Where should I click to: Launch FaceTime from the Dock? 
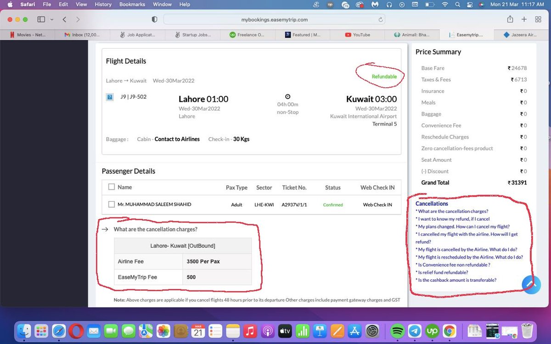coord(111,330)
